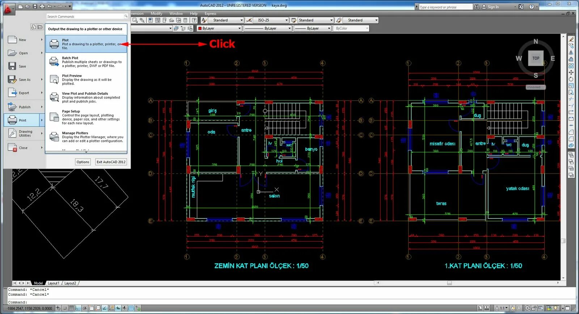This screenshot has width=579, height=314.
Task: Click the Save disk icon in Quick Access toolbar
Action: coord(35,7)
